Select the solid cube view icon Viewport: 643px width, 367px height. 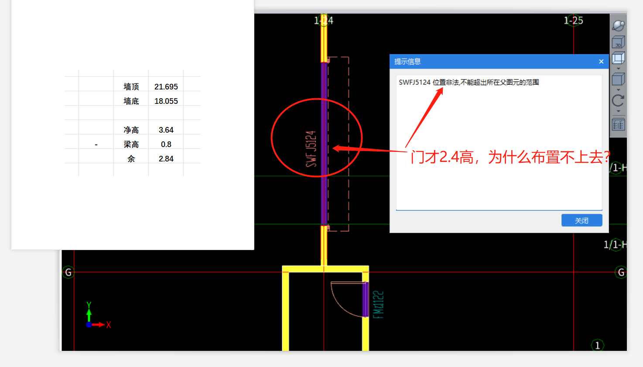click(618, 79)
